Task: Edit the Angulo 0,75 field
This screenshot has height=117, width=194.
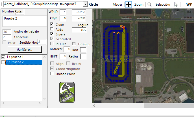Action: [x=79, y=30]
